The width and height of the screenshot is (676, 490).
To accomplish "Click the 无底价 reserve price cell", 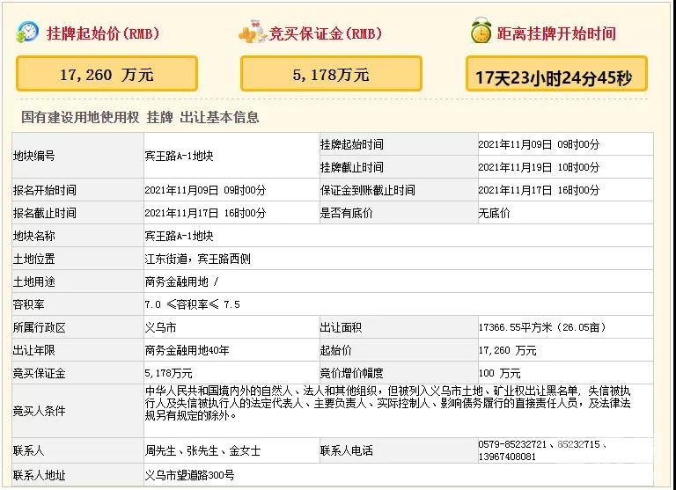I will click(x=493, y=213).
